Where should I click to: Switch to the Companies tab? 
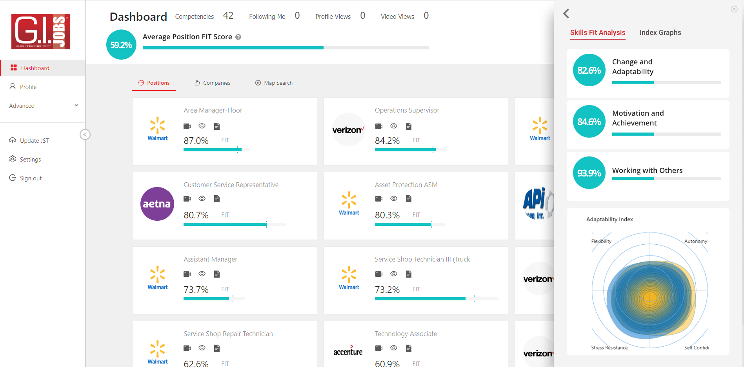coord(212,83)
